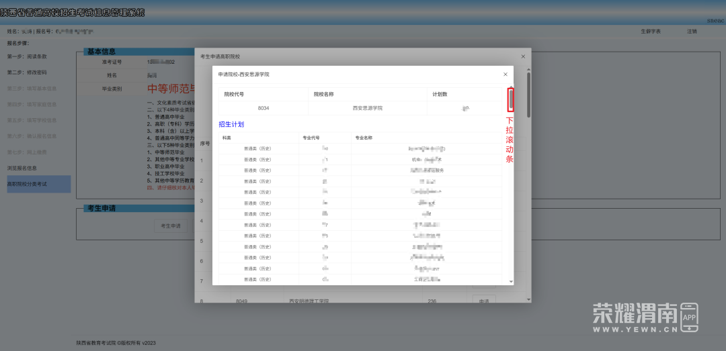
Task: Open the 生僻字表 link
Action: tap(650, 32)
